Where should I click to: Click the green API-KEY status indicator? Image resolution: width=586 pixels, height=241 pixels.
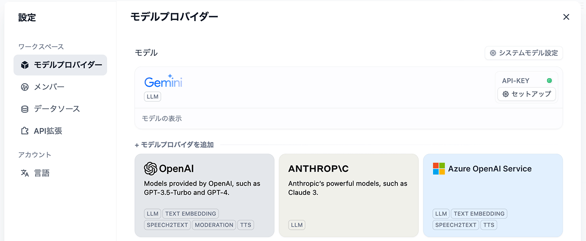[x=549, y=80]
